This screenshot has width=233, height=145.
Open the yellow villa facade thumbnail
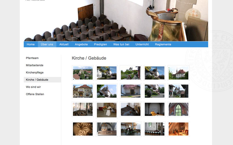tap(83, 91)
